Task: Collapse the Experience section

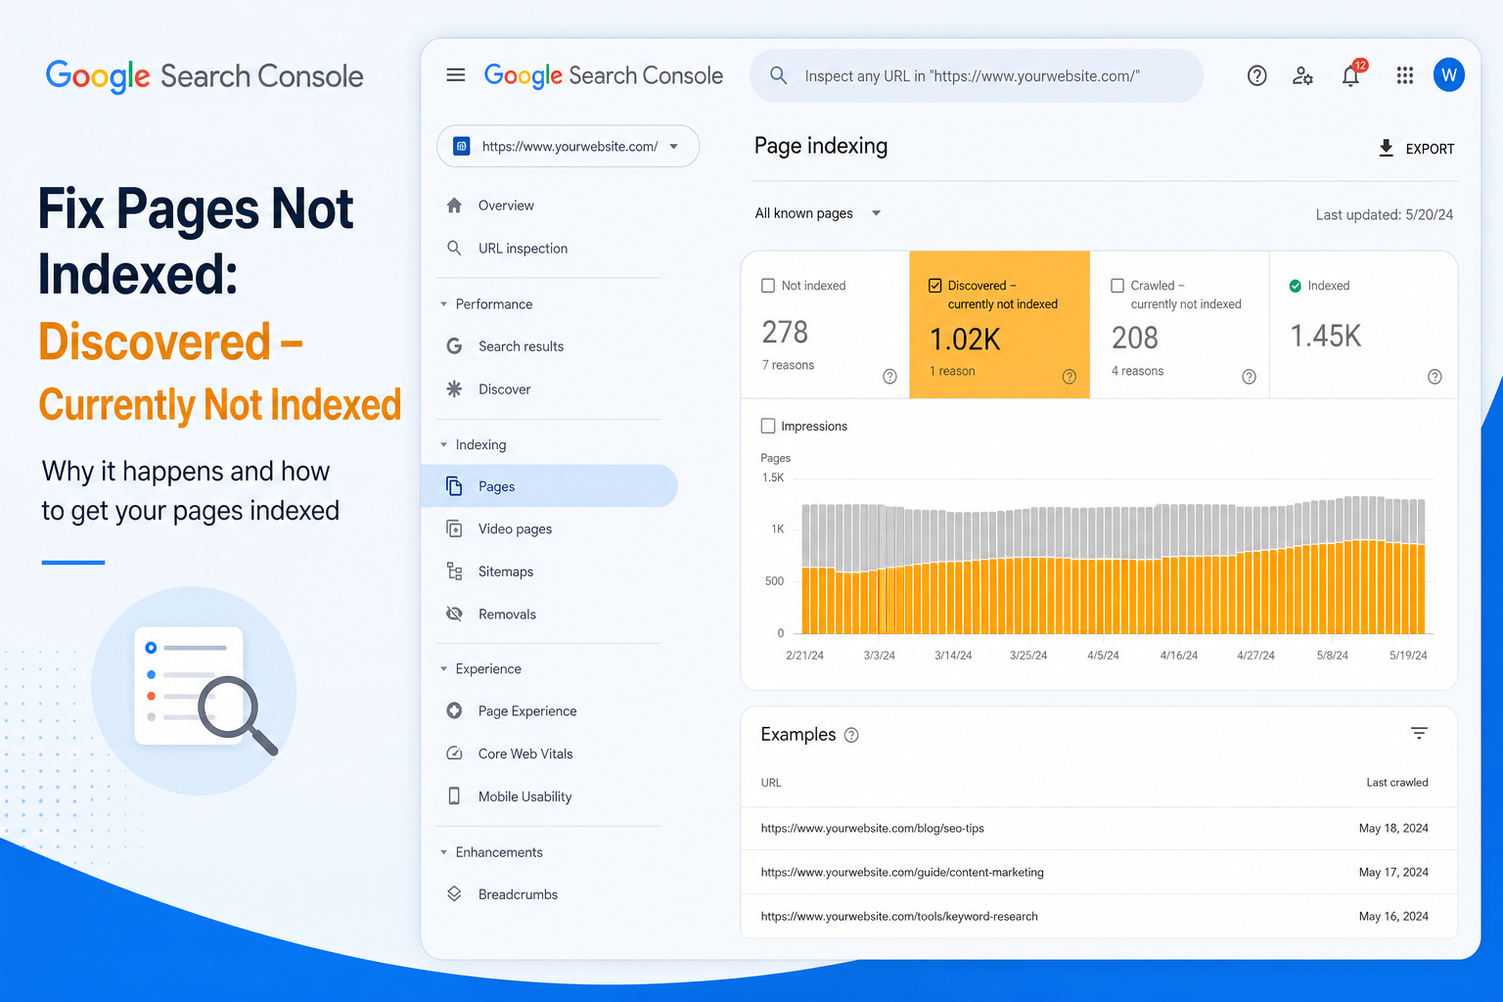Action: (444, 669)
